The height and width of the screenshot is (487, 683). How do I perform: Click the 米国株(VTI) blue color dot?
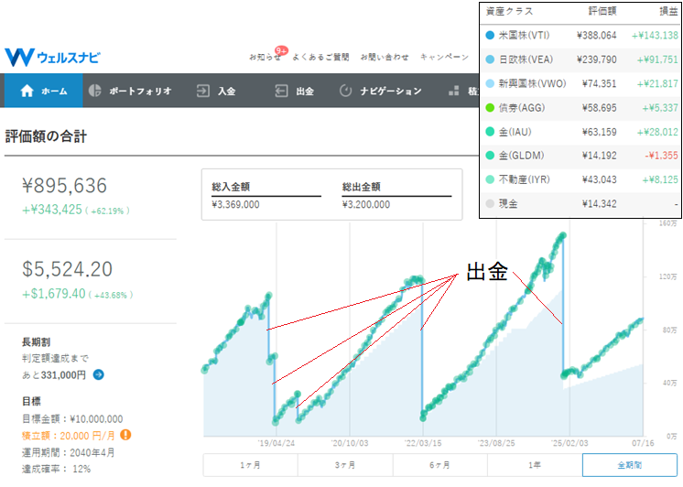coord(490,36)
